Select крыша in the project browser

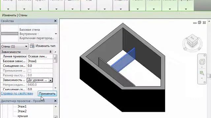coord(23,116)
